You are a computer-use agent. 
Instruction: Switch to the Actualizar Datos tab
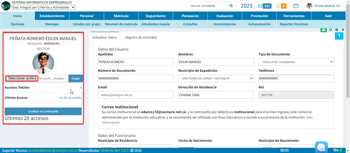tap(105, 37)
